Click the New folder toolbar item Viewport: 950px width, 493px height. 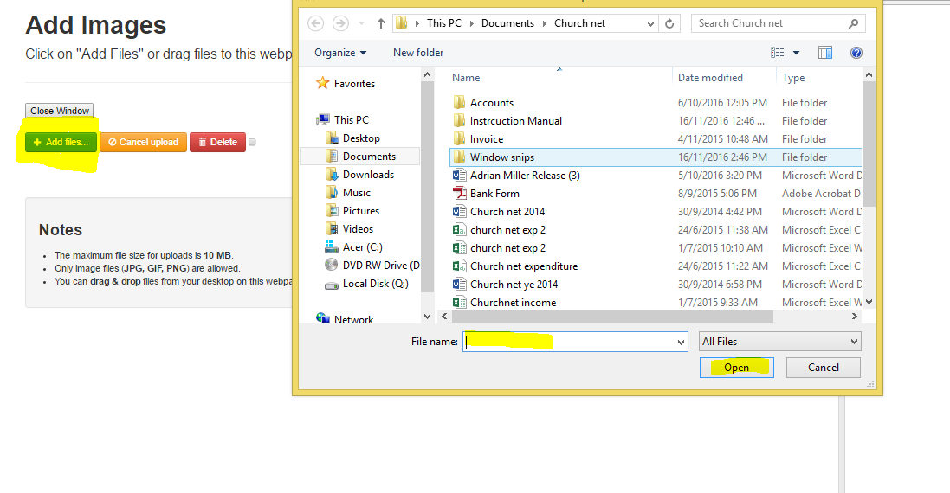[418, 53]
